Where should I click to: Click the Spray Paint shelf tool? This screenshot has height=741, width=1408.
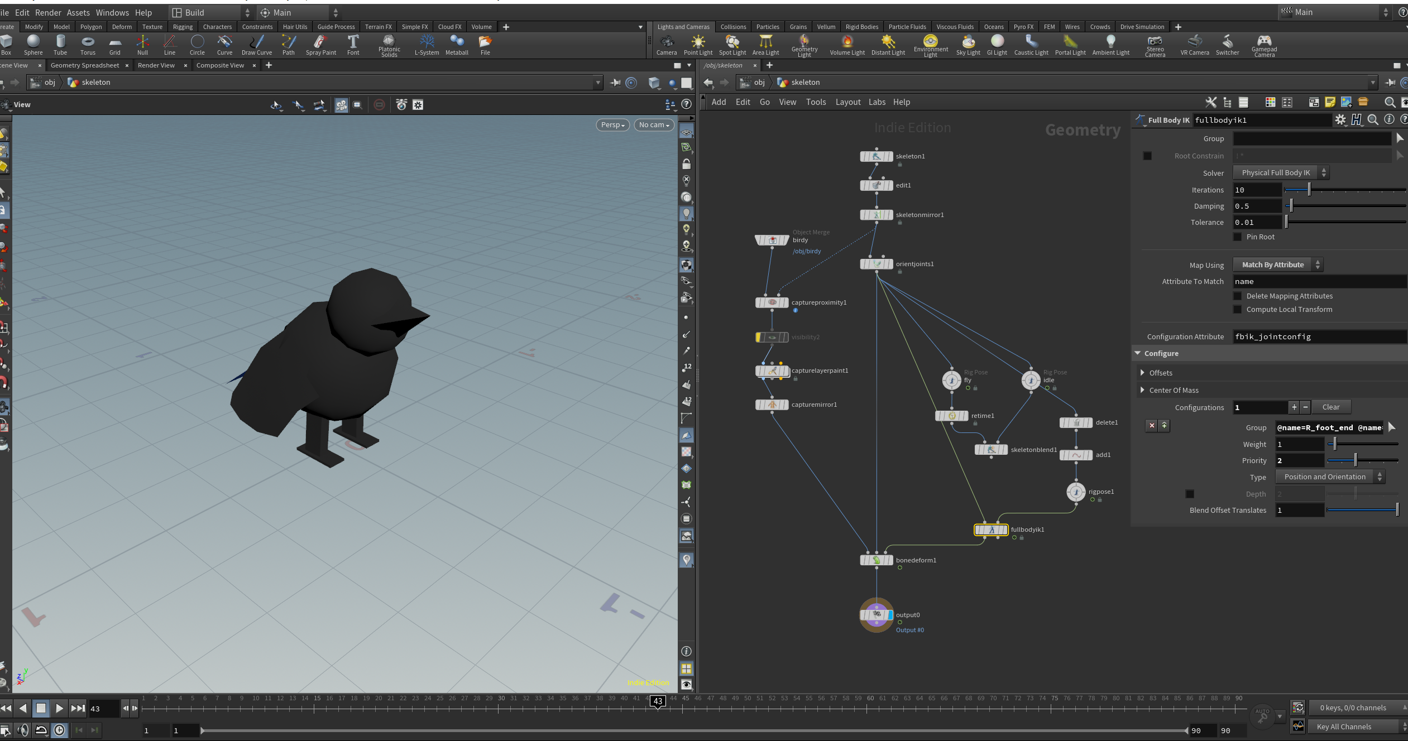320,45
